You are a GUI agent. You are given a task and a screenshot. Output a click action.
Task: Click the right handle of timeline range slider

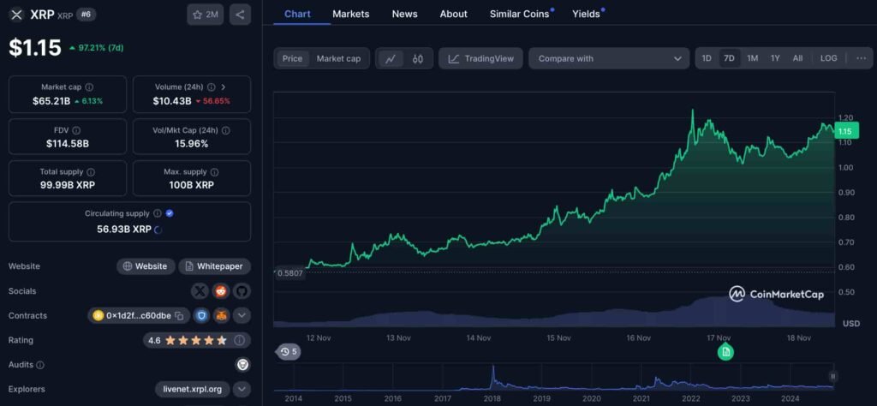tap(832, 376)
